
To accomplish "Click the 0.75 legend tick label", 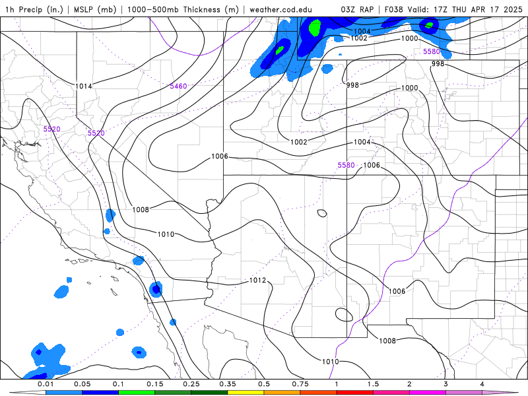I will tap(300, 384).
